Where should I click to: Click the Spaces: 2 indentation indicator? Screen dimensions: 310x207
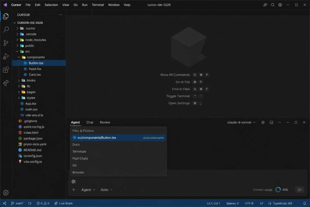point(233,203)
